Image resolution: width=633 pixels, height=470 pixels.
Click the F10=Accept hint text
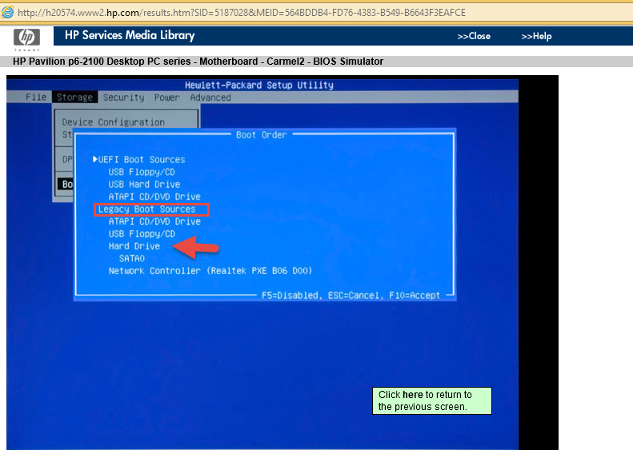point(415,296)
